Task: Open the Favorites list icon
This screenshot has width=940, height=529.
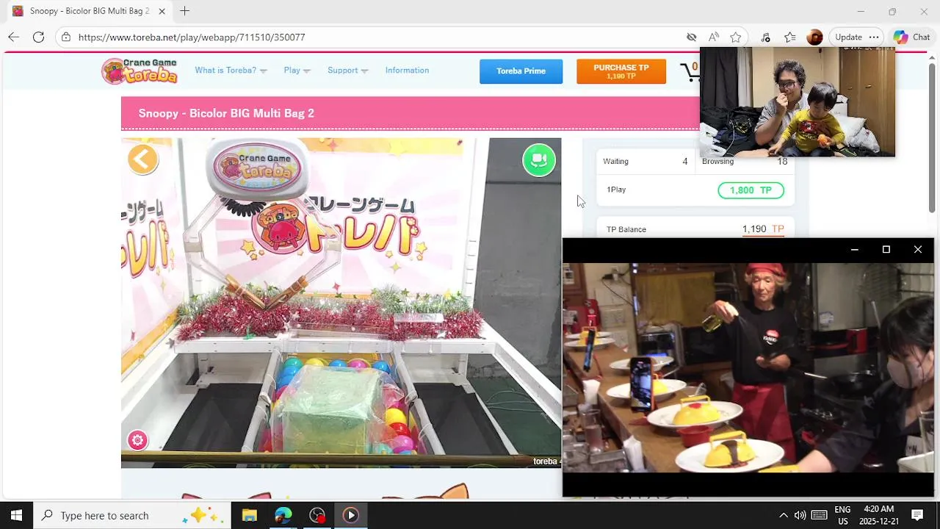Action: (789, 37)
